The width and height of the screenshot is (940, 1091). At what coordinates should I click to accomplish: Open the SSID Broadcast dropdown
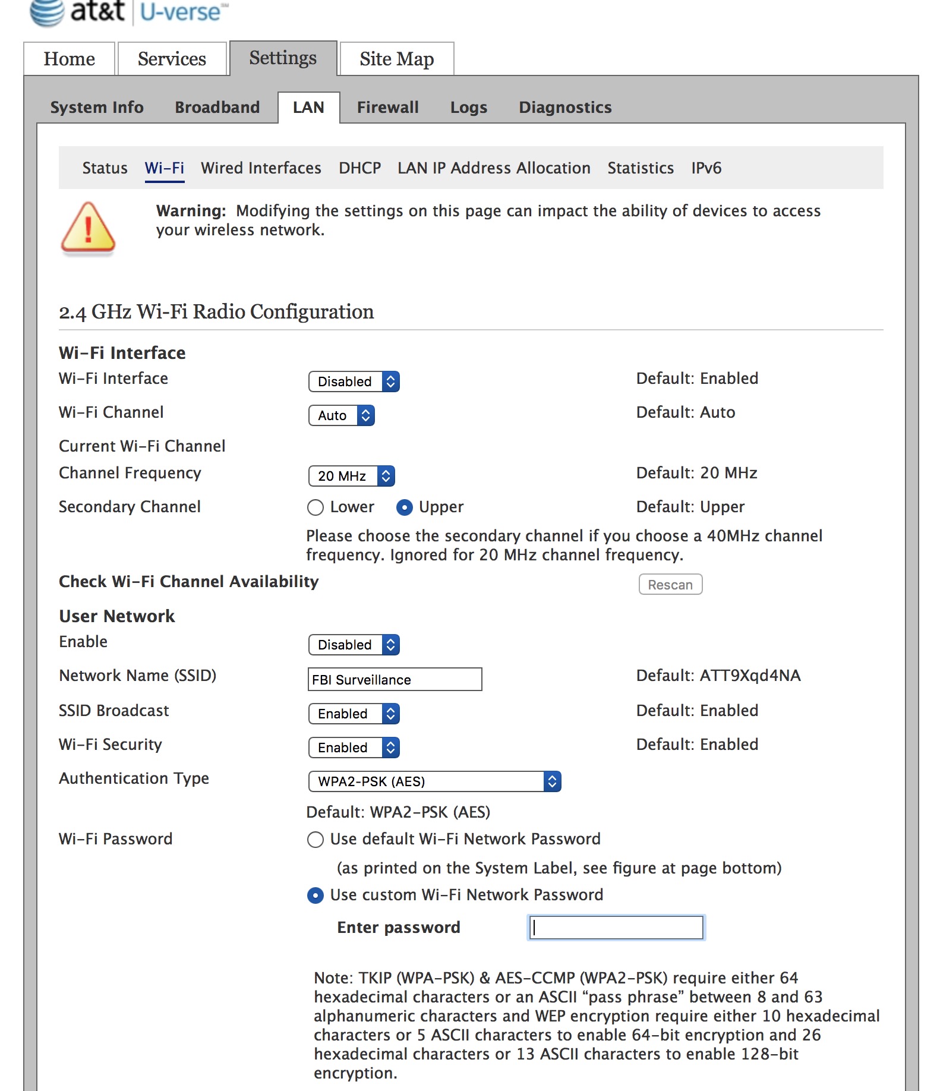click(x=354, y=714)
